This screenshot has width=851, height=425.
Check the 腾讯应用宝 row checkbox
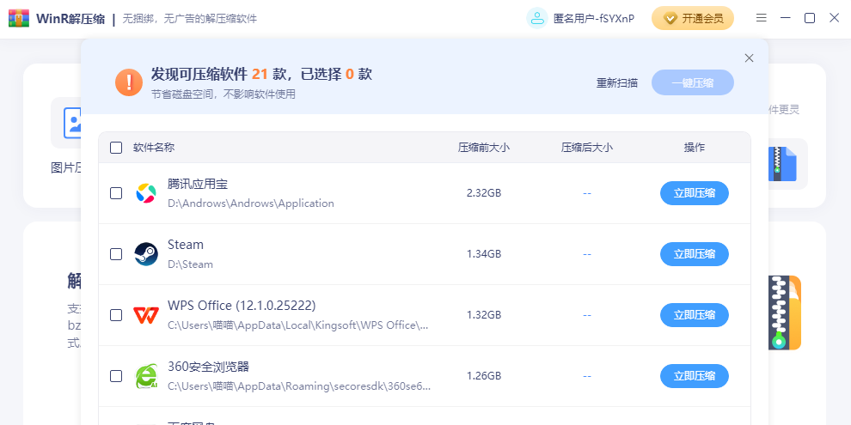tap(116, 193)
